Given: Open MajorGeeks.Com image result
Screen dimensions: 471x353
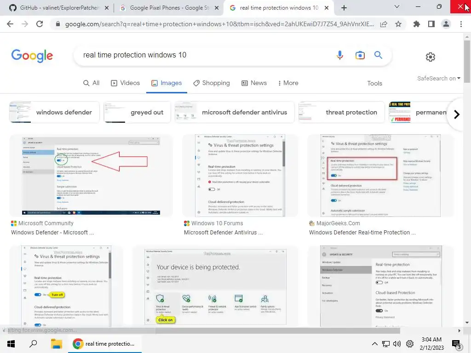Looking at the screenshot, I should pyautogui.click(x=380, y=176).
